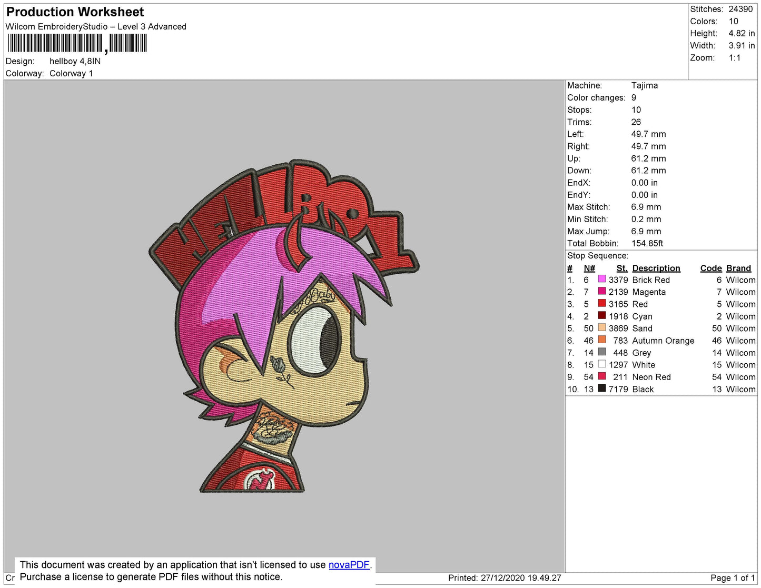
Task: Click the hellboy embroidery design preview
Action: click(283, 326)
